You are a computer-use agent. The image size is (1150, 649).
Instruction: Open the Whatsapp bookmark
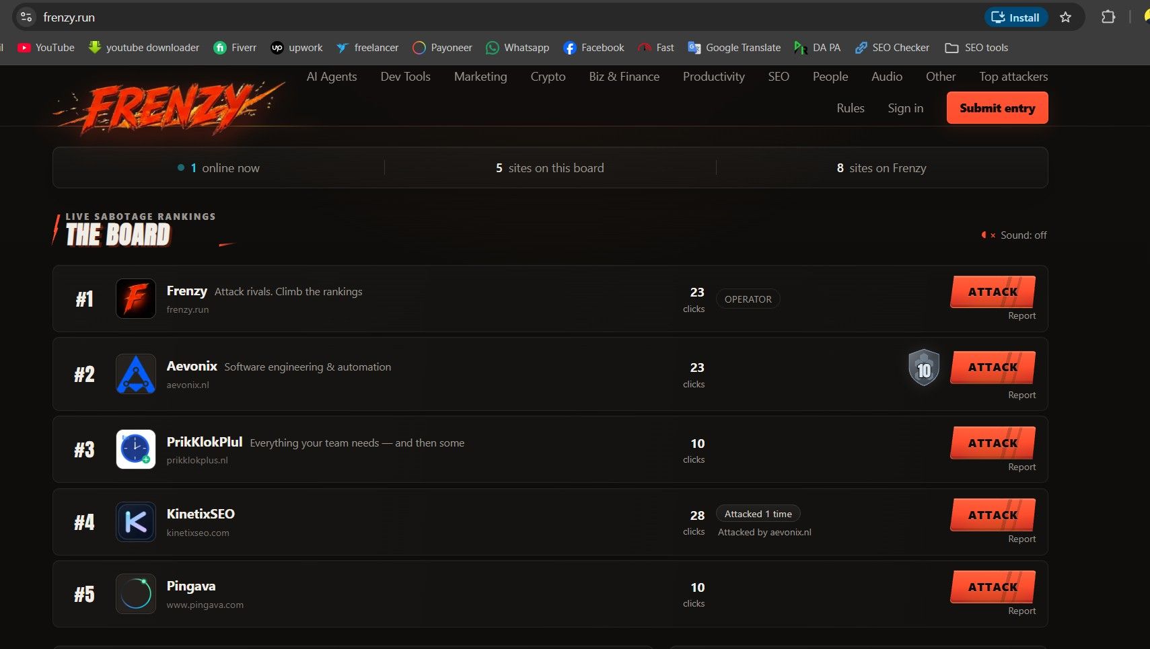[517, 48]
